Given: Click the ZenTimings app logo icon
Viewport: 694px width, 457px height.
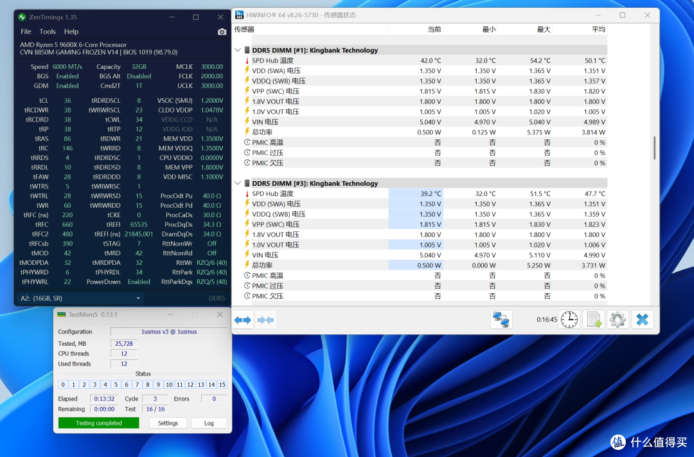Looking at the screenshot, I should click(x=22, y=17).
